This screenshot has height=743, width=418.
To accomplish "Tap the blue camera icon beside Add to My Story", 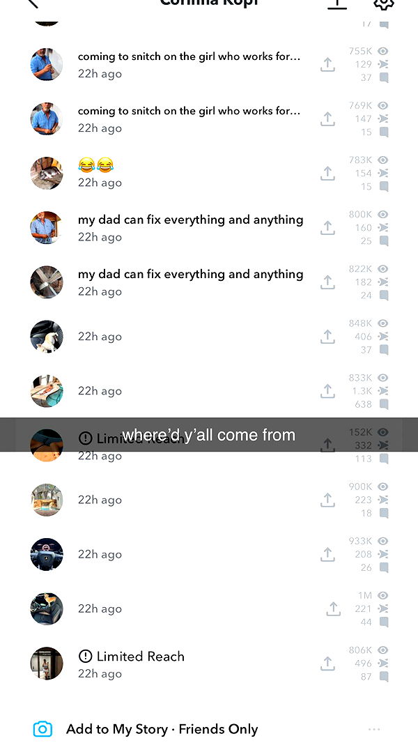I will [x=42, y=729].
